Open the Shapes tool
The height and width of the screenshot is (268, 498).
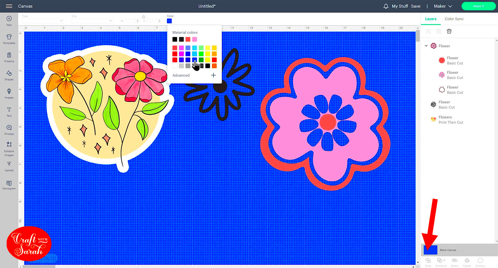pyautogui.click(x=9, y=76)
